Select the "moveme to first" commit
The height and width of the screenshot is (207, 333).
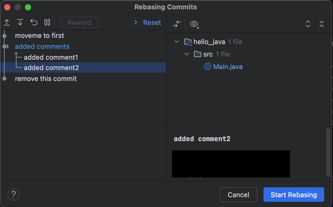(x=39, y=36)
